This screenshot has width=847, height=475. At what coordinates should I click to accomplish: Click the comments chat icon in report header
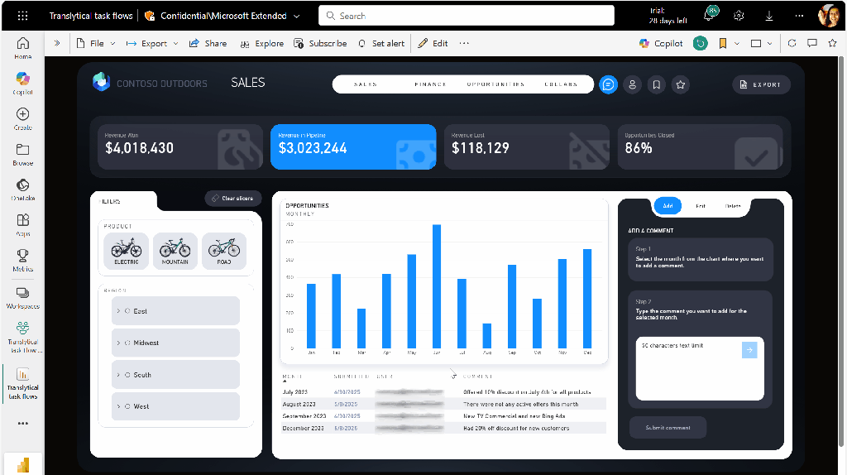coord(608,84)
